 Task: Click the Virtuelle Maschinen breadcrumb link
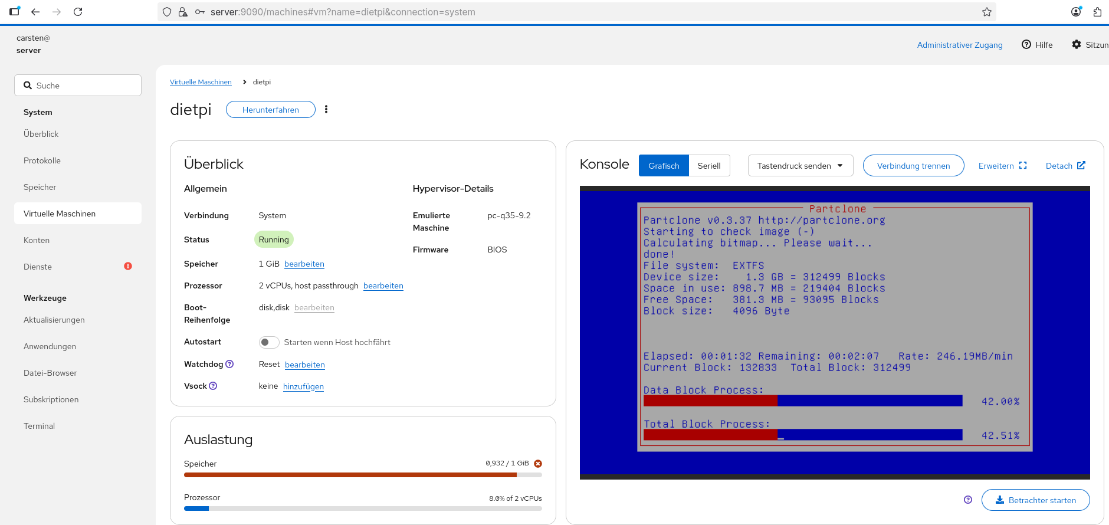[x=201, y=82]
